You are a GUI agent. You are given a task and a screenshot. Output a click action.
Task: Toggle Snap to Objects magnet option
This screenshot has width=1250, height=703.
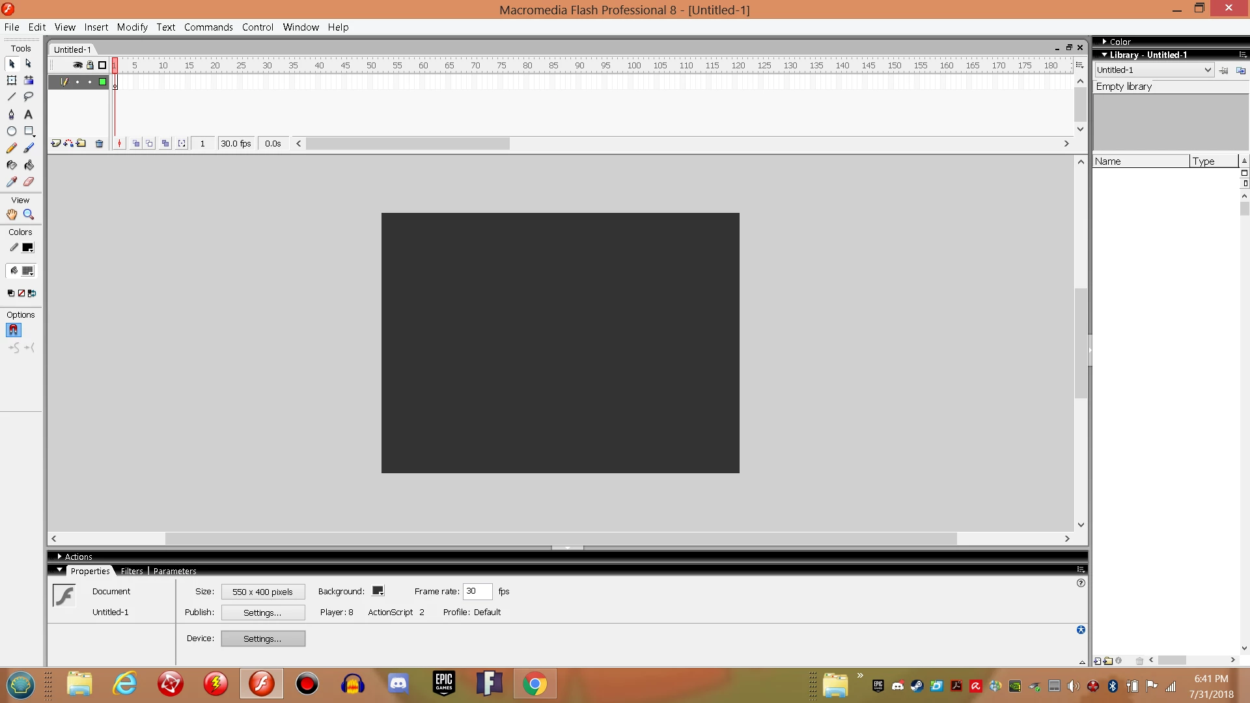pos(13,330)
